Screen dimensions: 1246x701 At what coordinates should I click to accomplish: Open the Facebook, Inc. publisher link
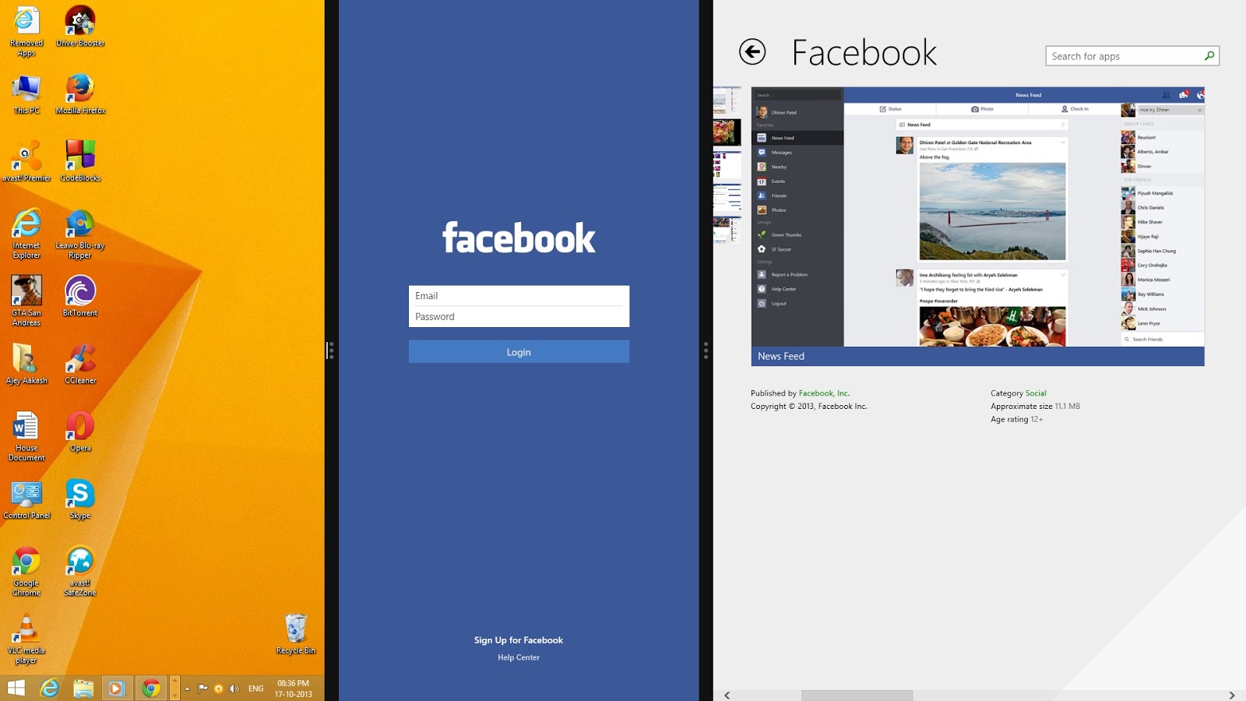click(x=824, y=393)
